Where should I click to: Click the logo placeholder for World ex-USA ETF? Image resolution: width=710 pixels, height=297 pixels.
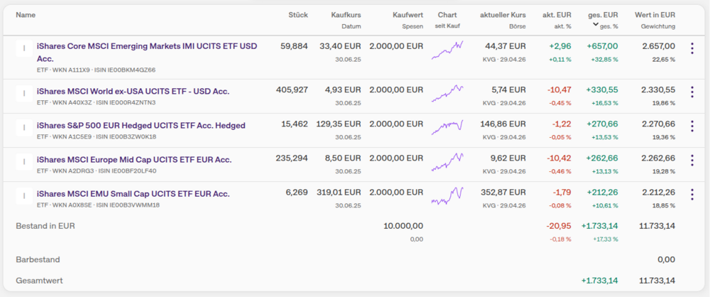tap(24, 94)
